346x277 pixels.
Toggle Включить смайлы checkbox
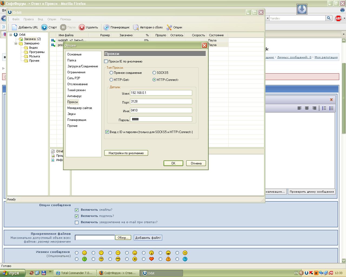coord(76,210)
